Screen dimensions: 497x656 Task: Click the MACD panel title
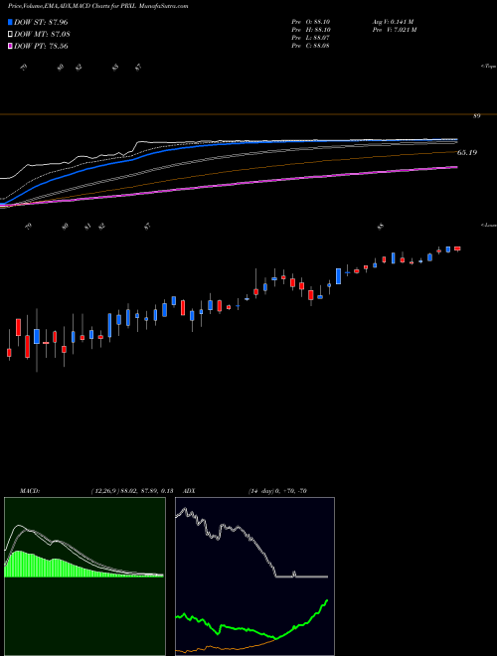tap(30, 491)
